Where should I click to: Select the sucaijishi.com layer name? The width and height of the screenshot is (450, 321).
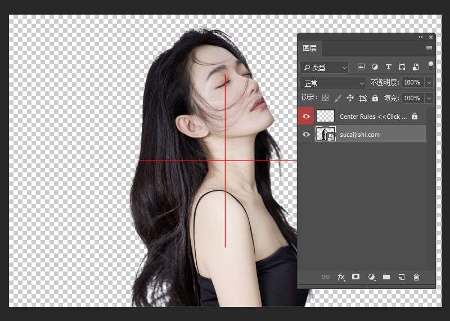pyautogui.click(x=359, y=135)
